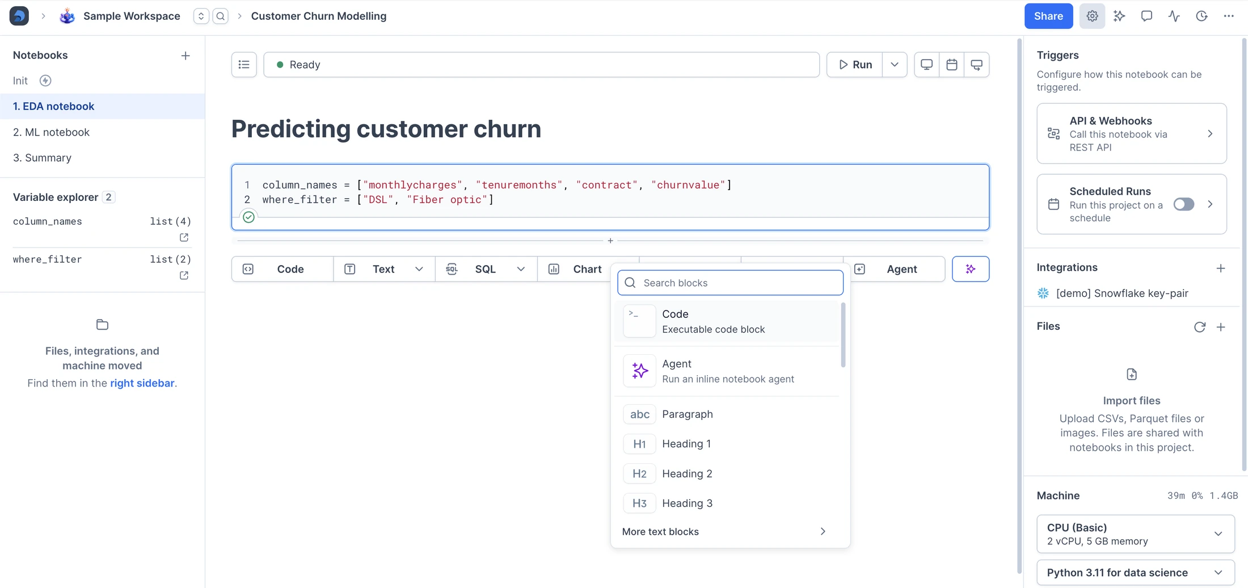Select Heading 2 block
This screenshot has width=1248, height=588.
coord(727,474)
